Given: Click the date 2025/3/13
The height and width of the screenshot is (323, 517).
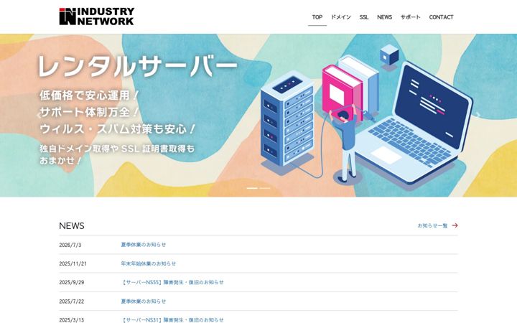Looking at the screenshot, I should tap(72, 320).
